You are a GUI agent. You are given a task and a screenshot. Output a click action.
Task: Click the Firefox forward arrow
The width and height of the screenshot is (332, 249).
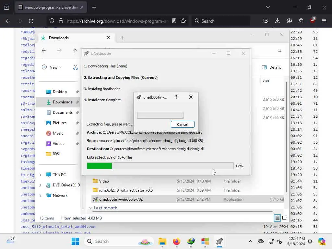coord(19,21)
